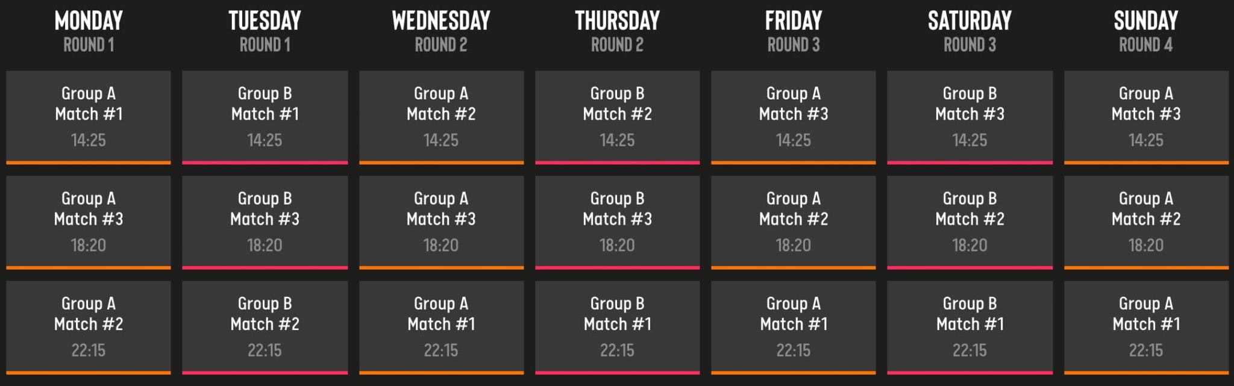Click the Monday Round 1 column header
The height and width of the screenshot is (386, 1234).
pyautogui.click(x=89, y=31)
